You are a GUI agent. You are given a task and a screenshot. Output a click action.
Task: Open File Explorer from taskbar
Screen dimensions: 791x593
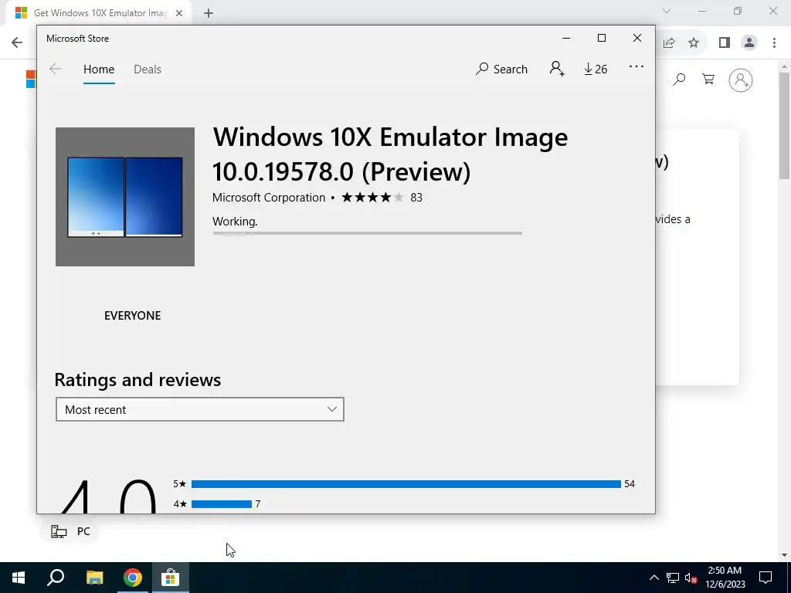(94, 578)
